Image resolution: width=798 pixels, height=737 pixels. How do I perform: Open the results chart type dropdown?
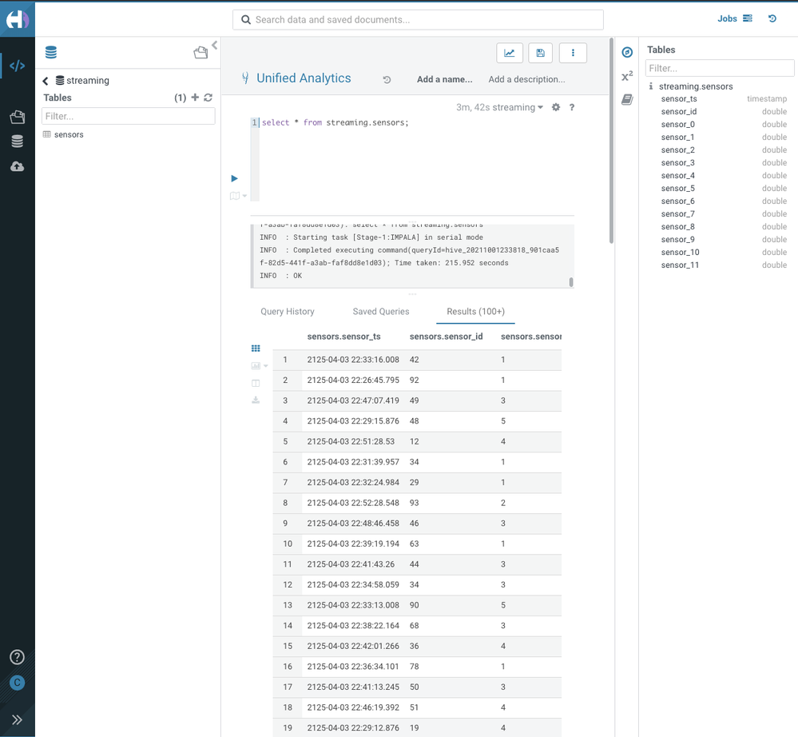pos(260,365)
